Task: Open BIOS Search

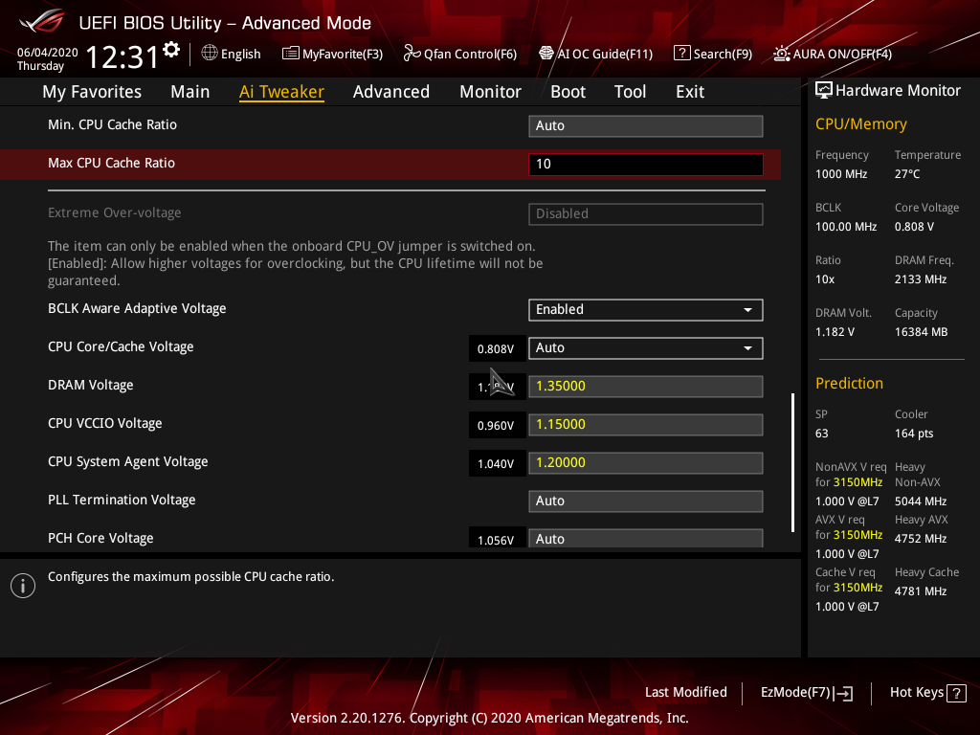Action: (713, 54)
